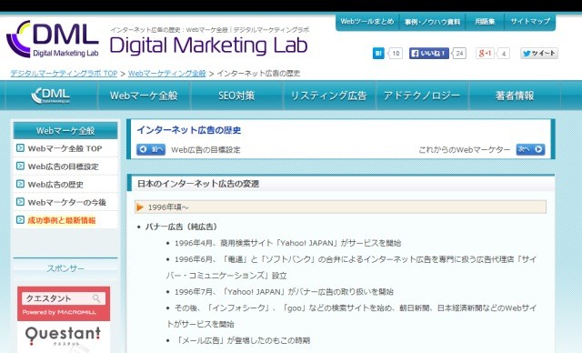Click the bullet text バナー広告（純広告）
This screenshot has height=353, width=582.
[x=182, y=227]
